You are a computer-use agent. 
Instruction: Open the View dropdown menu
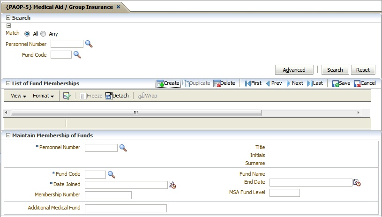coord(18,96)
